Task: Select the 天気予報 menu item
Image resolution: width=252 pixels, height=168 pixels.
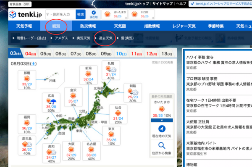Action: point(24,26)
